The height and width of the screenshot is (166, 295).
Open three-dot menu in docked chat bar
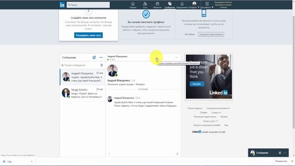tap(285, 153)
